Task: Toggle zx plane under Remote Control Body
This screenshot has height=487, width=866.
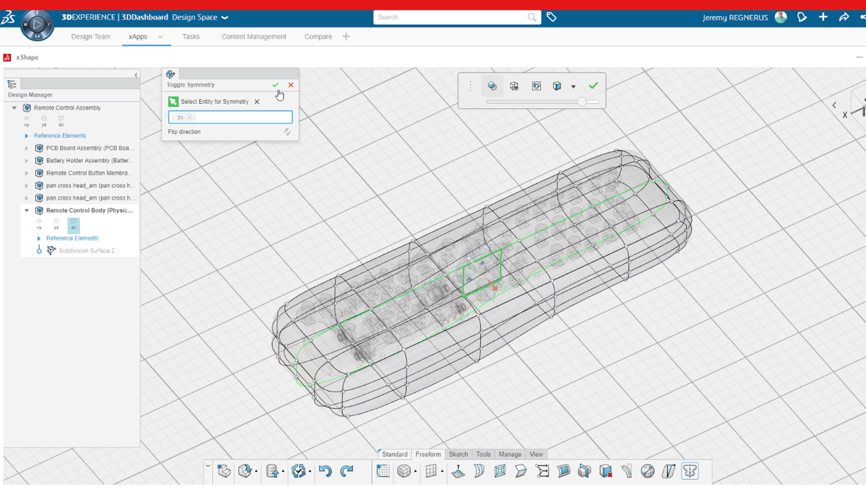Action: [x=74, y=224]
